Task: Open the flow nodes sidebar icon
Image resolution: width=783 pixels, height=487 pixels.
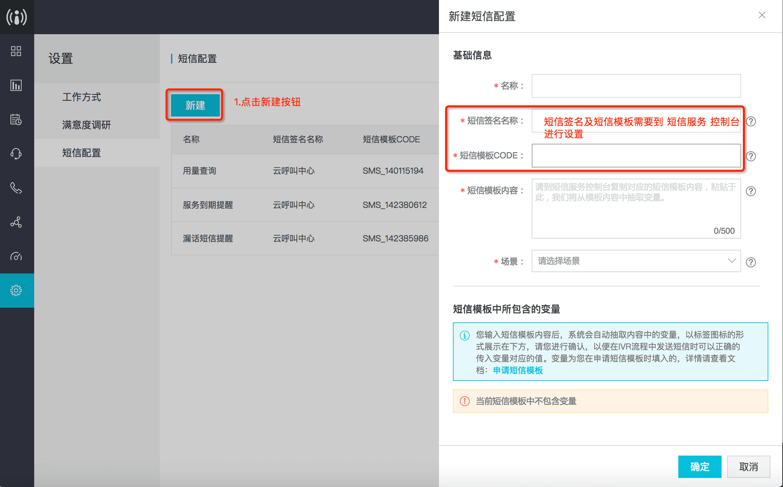Action: pyautogui.click(x=16, y=222)
